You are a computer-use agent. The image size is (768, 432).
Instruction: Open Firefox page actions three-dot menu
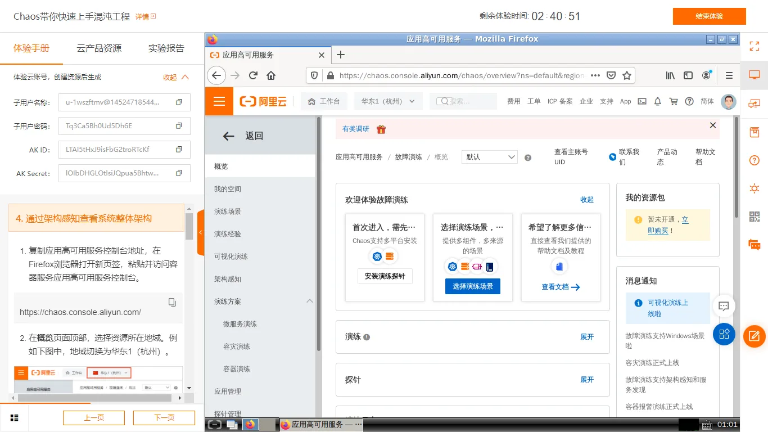click(595, 75)
